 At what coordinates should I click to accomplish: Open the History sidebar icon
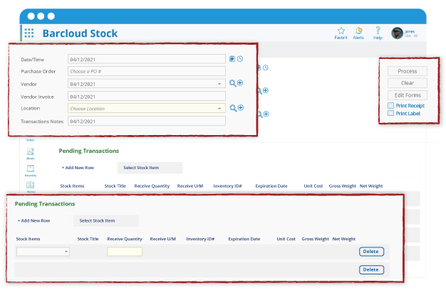(x=31, y=185)
